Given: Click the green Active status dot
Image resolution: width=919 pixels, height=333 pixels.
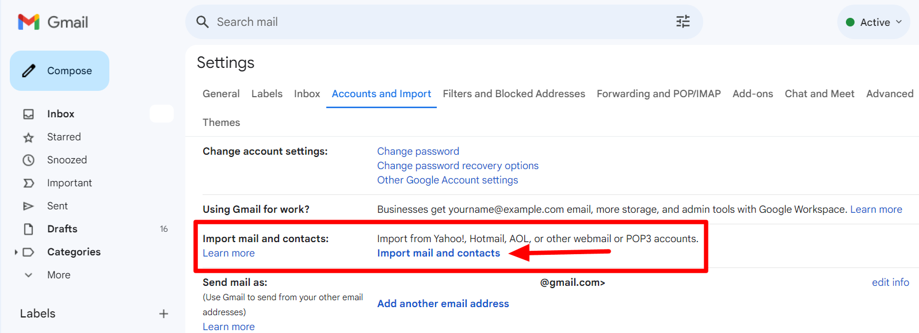Looking at the screenshot, I should coord(850,22).
